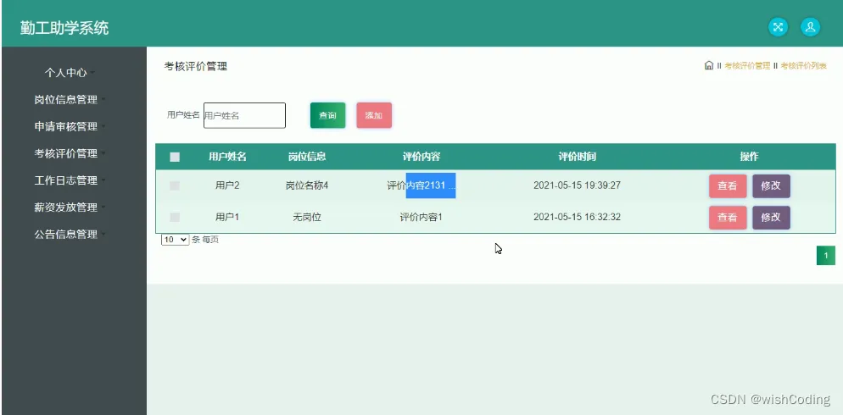Click the 岗位信息 column header

[x=307, y=157]
